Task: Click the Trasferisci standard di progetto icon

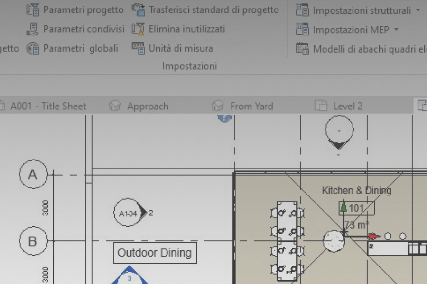Action: click(138, 9)
